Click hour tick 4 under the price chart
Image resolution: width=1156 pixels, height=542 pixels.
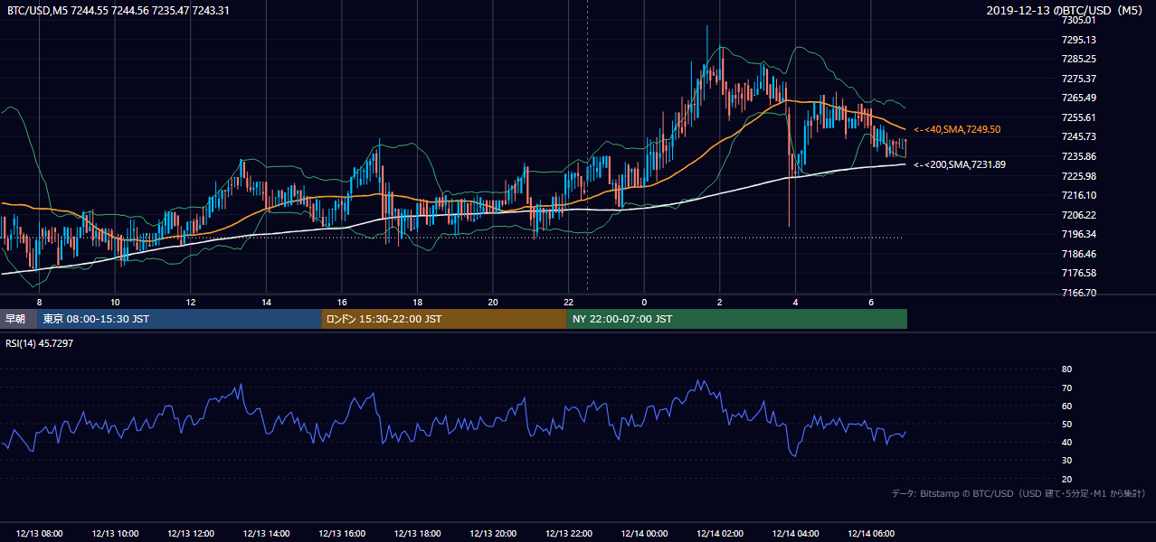[x=794, y=302]
